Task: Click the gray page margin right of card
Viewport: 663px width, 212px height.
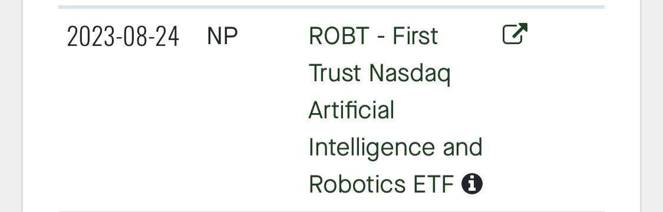Action: 652,106
